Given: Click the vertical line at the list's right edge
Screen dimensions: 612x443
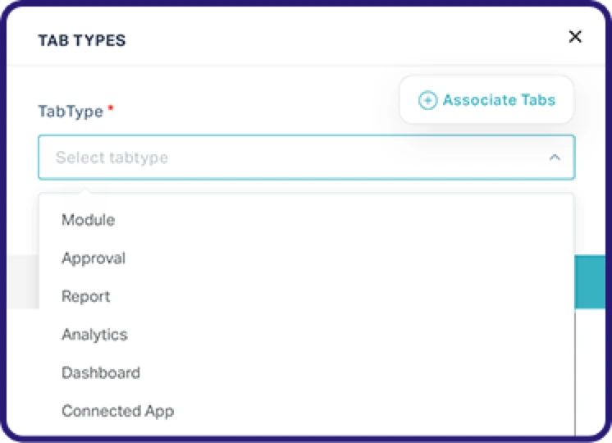Looking at the screenshot, I should click(x=576, y=369).
